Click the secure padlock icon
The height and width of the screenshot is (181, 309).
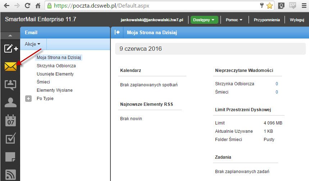coord(50,5)
